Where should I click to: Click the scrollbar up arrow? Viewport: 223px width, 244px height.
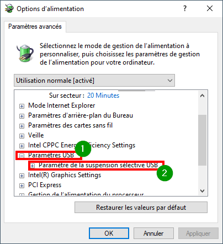202,96
